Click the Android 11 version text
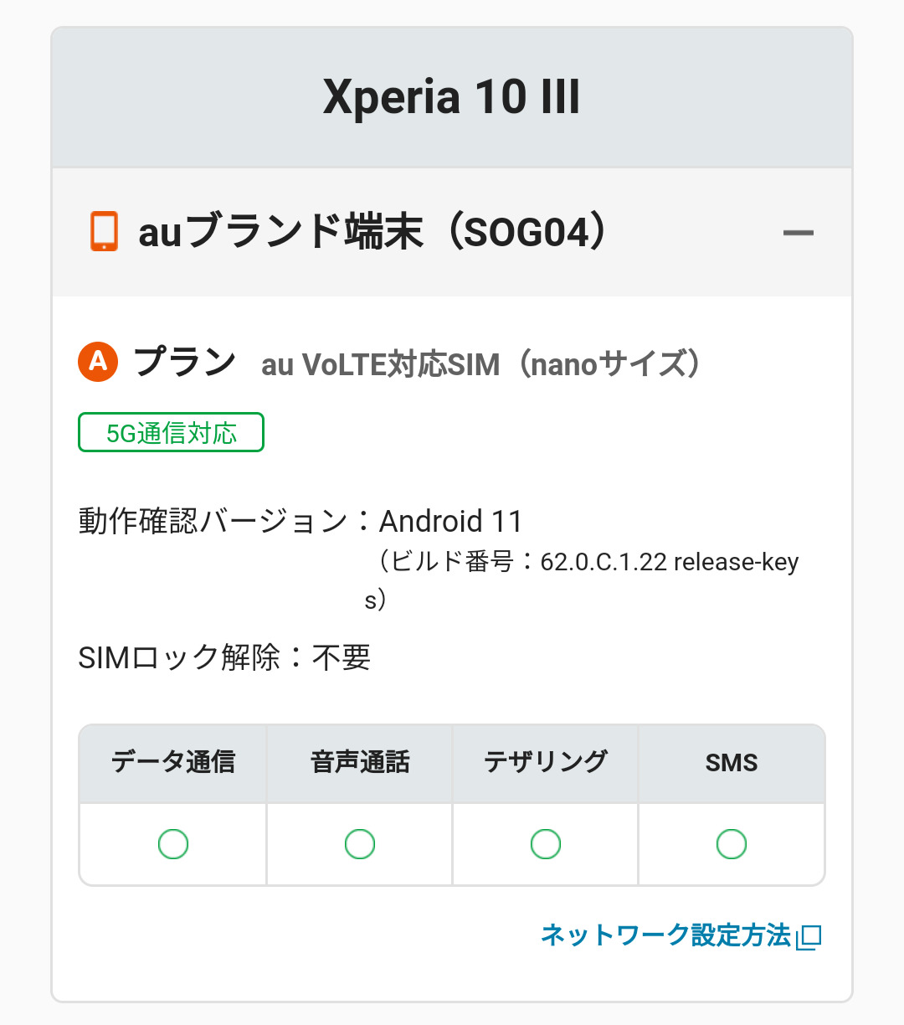The width and height of the screenshot is (904, 1025). 450,521
